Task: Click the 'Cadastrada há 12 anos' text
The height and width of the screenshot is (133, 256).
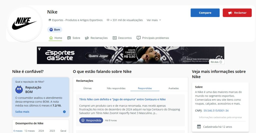Action: (x=218, y=127)
